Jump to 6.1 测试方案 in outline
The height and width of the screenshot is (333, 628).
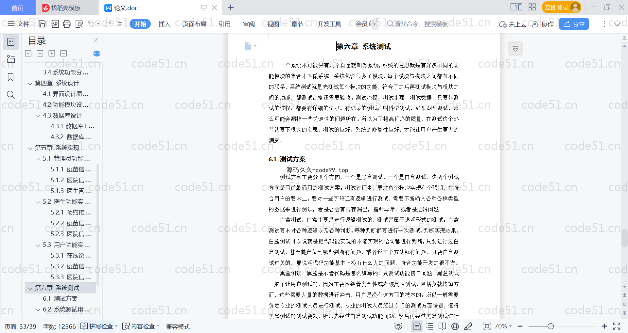[x=60, y=299]
